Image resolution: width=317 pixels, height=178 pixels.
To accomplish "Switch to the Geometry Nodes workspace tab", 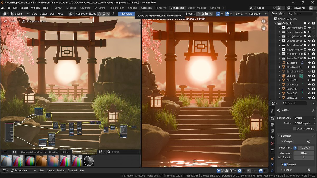I will (197, 8).
